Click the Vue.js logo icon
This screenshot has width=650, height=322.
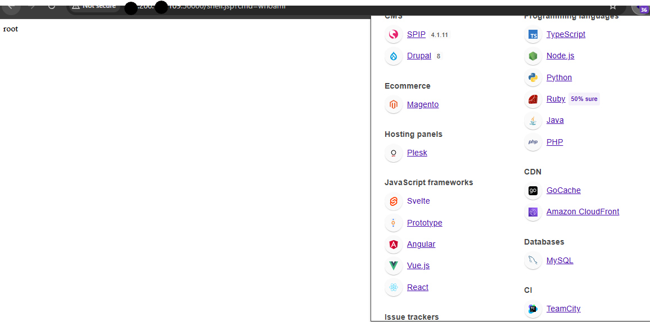tap(394, 266)
